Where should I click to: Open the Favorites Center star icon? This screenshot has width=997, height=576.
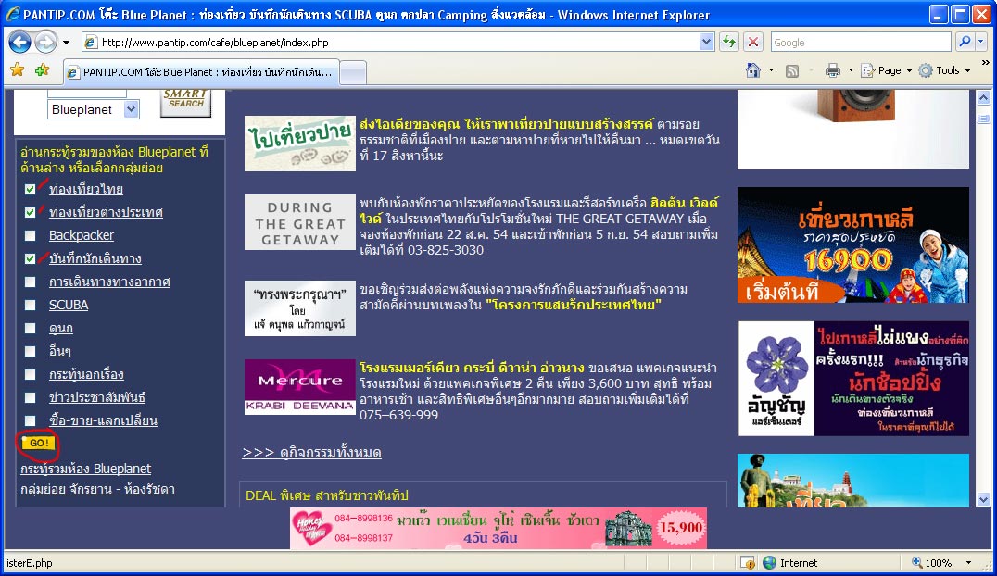click(18, 70)
